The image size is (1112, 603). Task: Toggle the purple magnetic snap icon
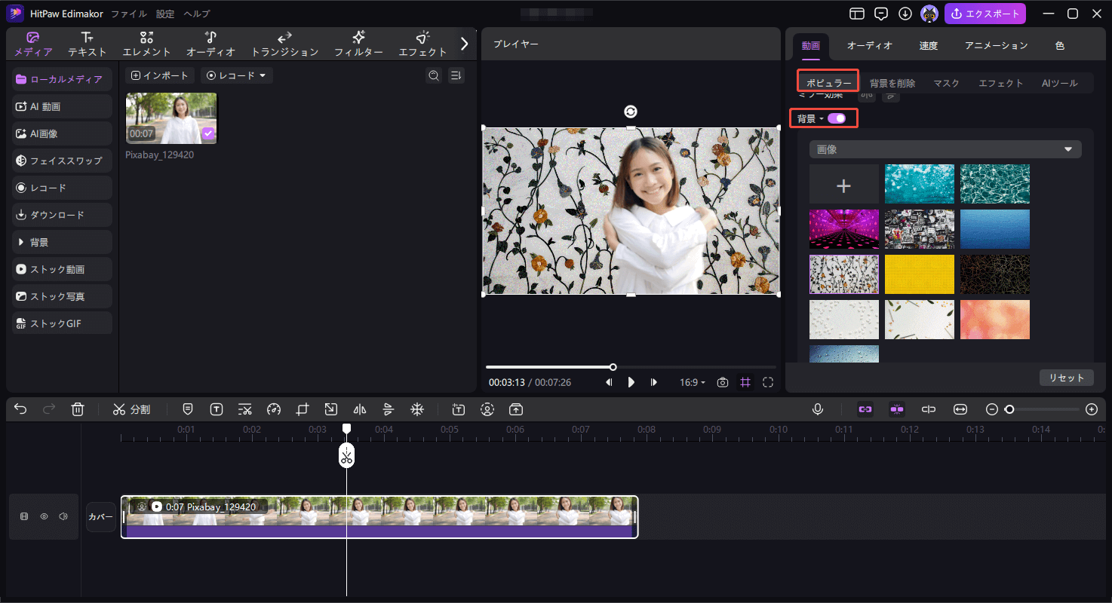[897, 409]
